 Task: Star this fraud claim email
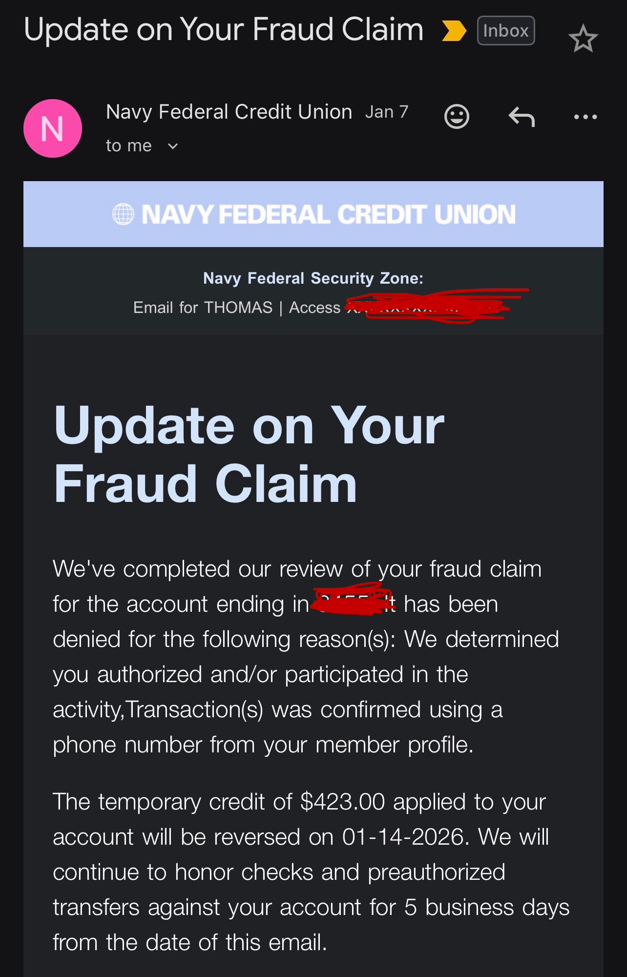583,39
